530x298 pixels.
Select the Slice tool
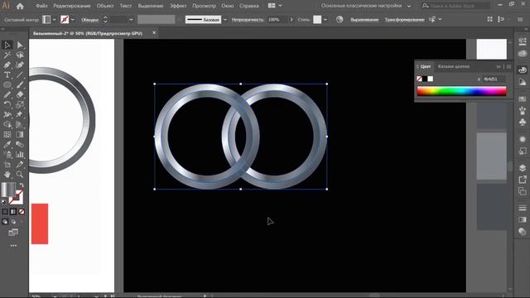(x=20, y=165)
